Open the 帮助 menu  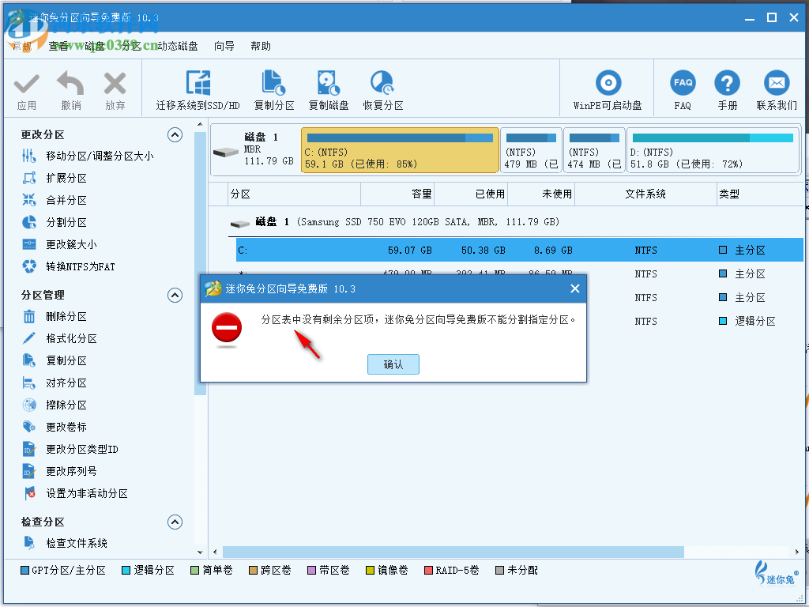(261, 46)
